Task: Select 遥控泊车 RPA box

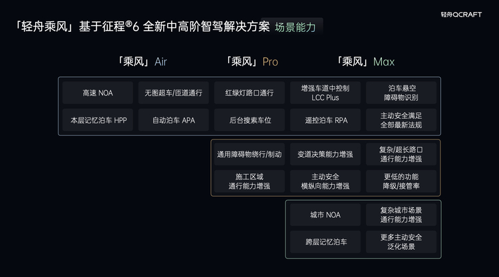Action: [325, 120]
